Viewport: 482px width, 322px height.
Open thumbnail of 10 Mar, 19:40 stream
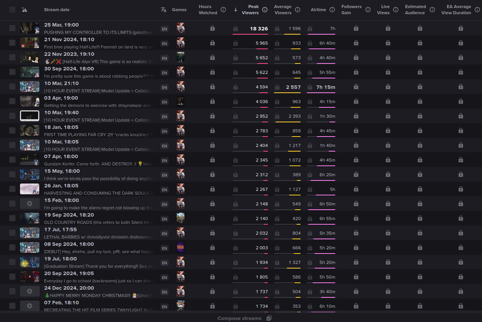[x=30, y=116]
